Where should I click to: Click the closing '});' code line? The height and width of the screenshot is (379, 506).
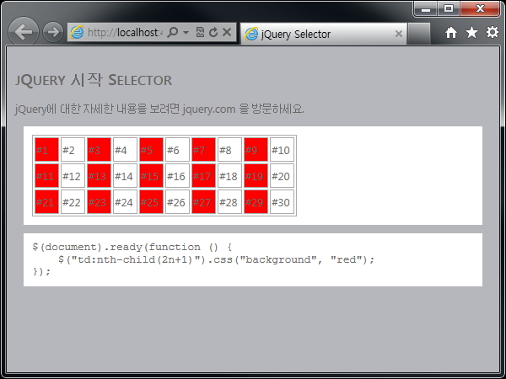point(41,272)
